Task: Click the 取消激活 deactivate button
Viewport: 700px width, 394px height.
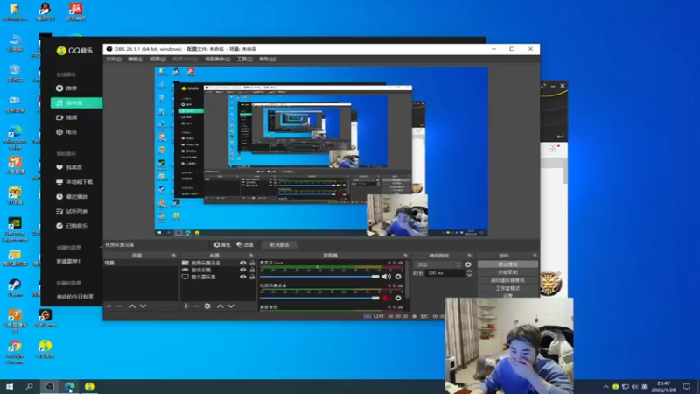Action: pyautogui.click(x=279, y=245)
